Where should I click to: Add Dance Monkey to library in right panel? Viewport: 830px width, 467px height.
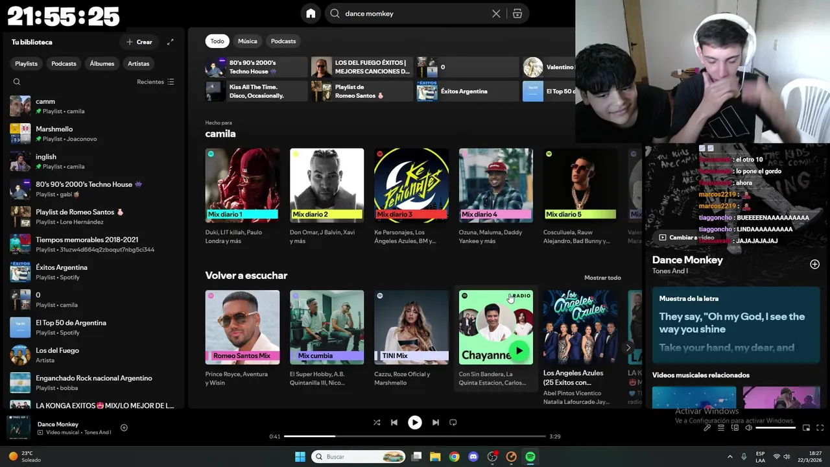[x=814, y=264]
